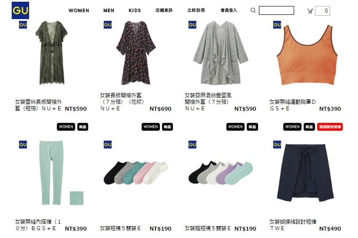Click GU badge on mint leggings

coord(23,144)
